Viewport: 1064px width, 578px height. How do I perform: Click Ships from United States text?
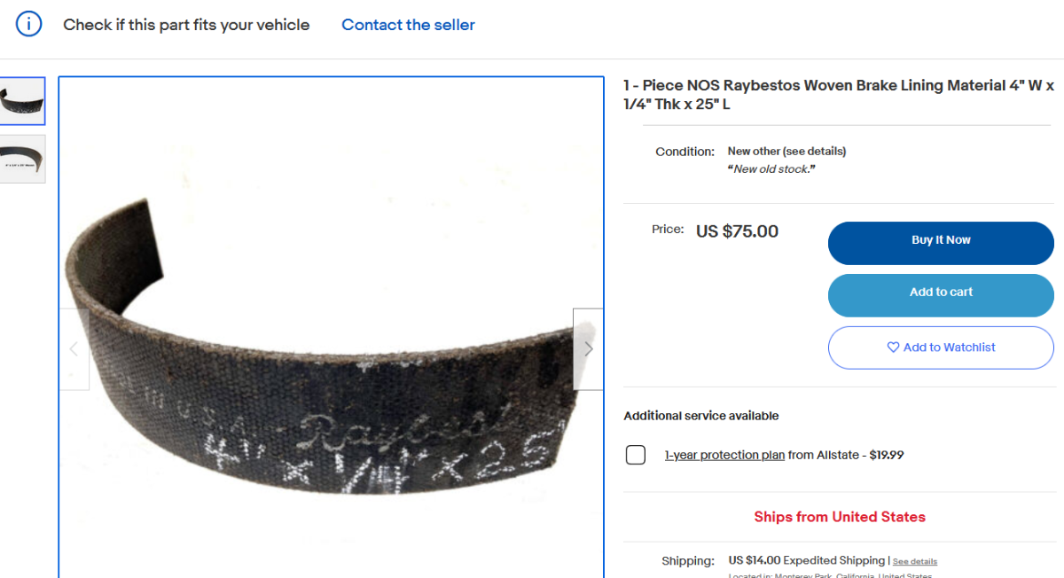[x=840, y=517]
